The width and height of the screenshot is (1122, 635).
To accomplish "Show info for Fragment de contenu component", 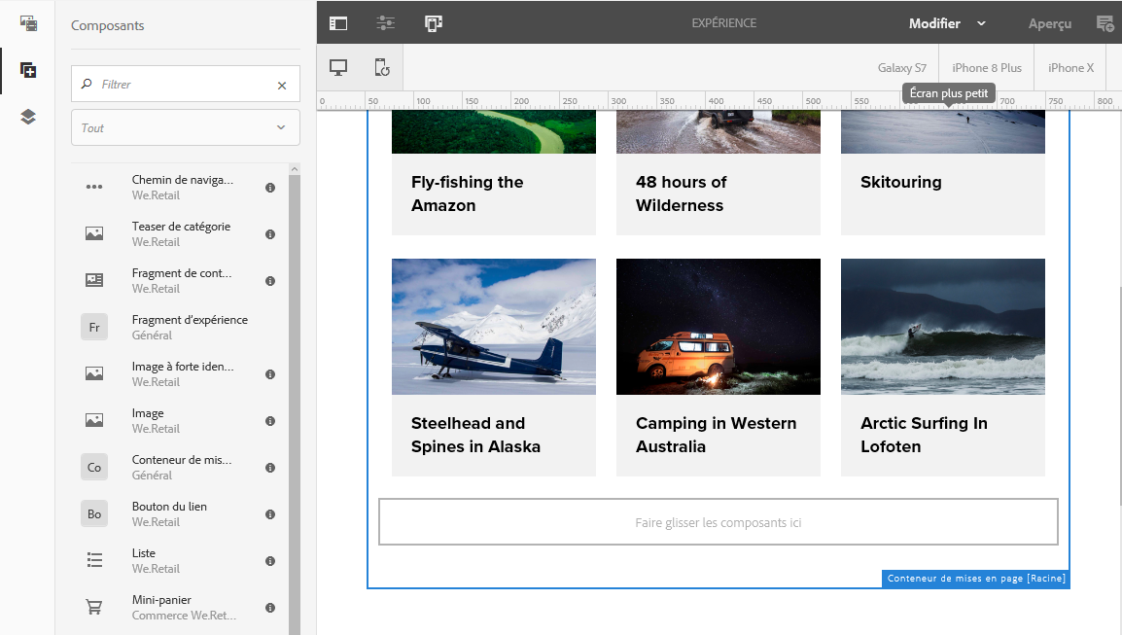I will tap(270, 281).
